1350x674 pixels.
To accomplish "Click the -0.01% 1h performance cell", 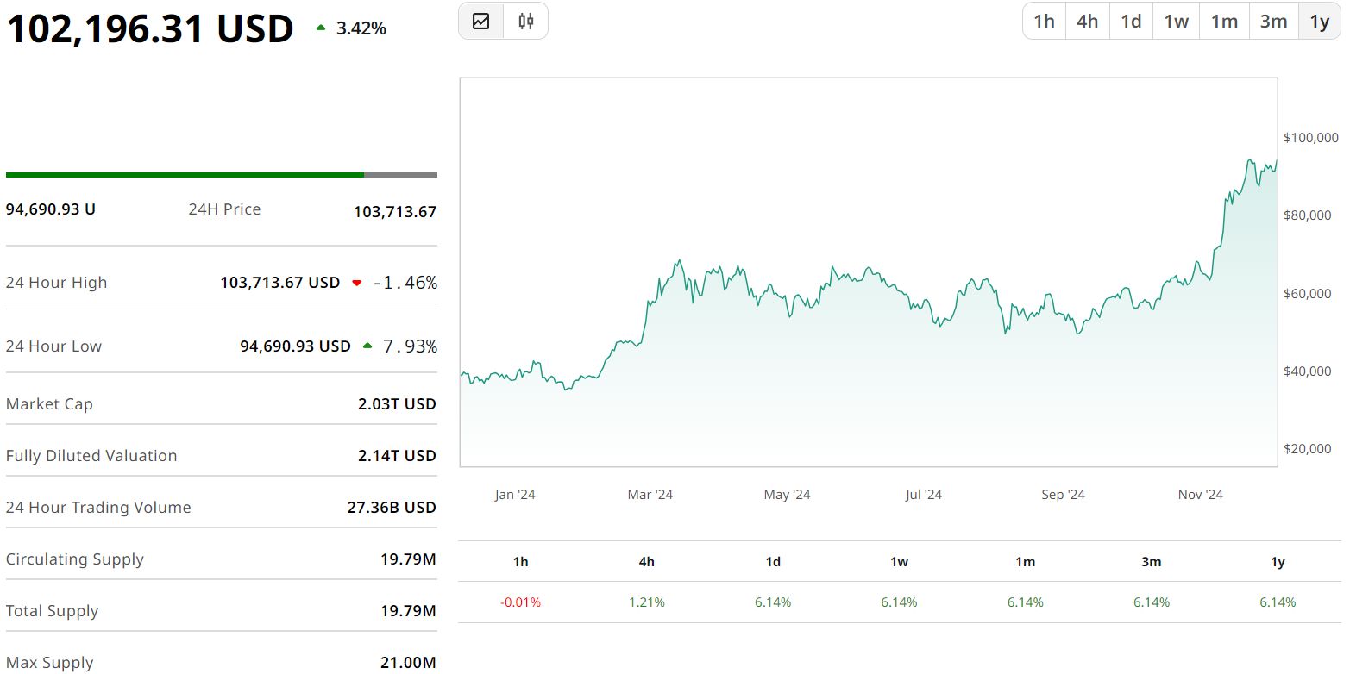I will click(x=521, y=602).
